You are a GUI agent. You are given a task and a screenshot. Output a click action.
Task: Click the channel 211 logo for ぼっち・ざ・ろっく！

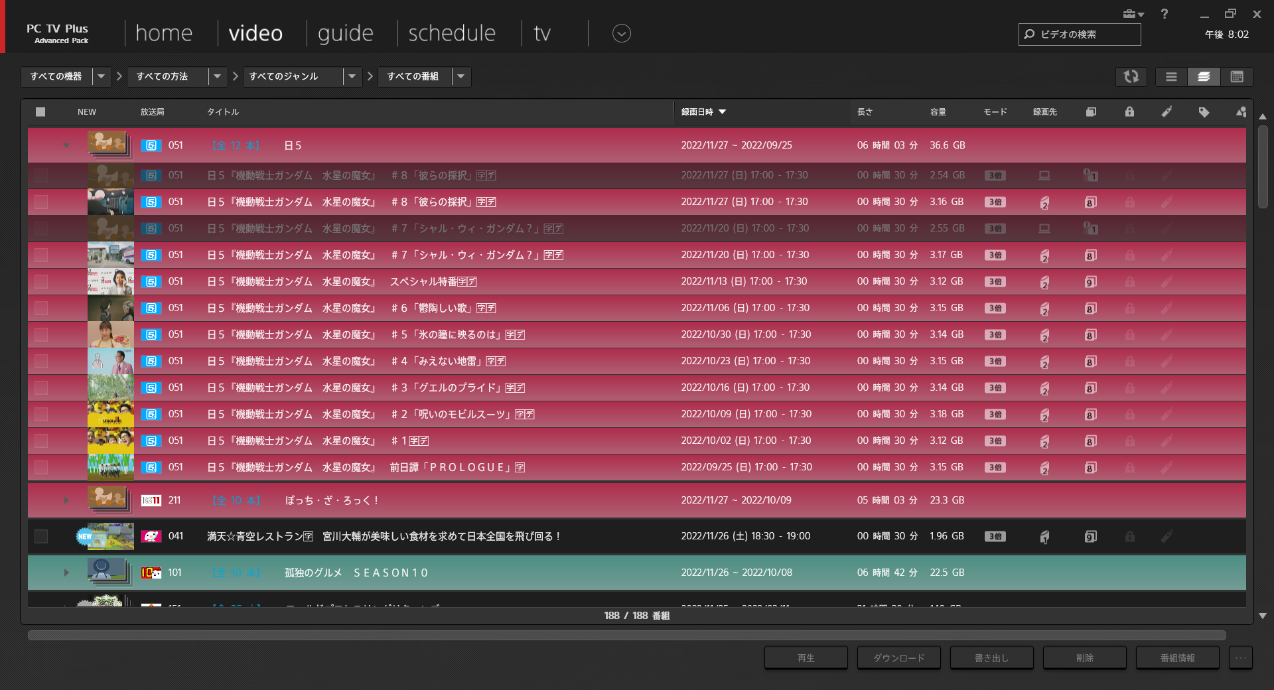[x=151, y=500]
